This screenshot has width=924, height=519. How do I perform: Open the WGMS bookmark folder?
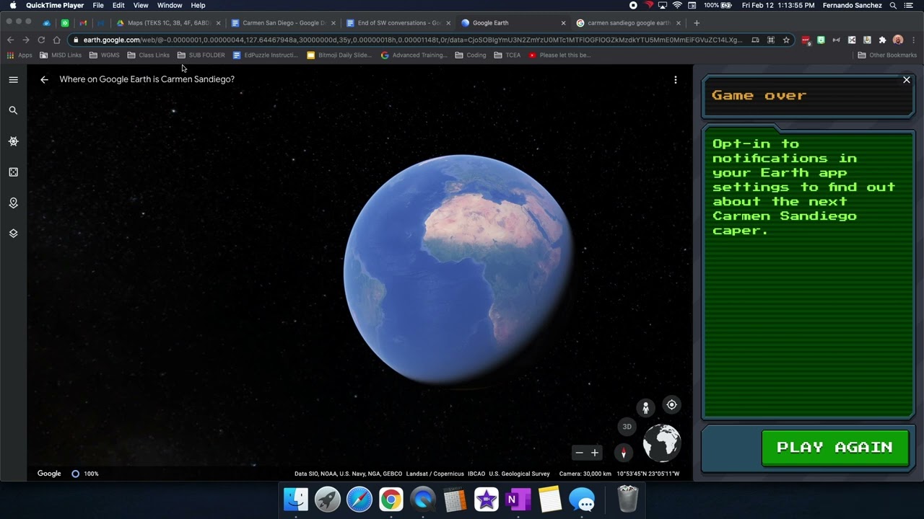pyautogui.click(x=104, y=56)
